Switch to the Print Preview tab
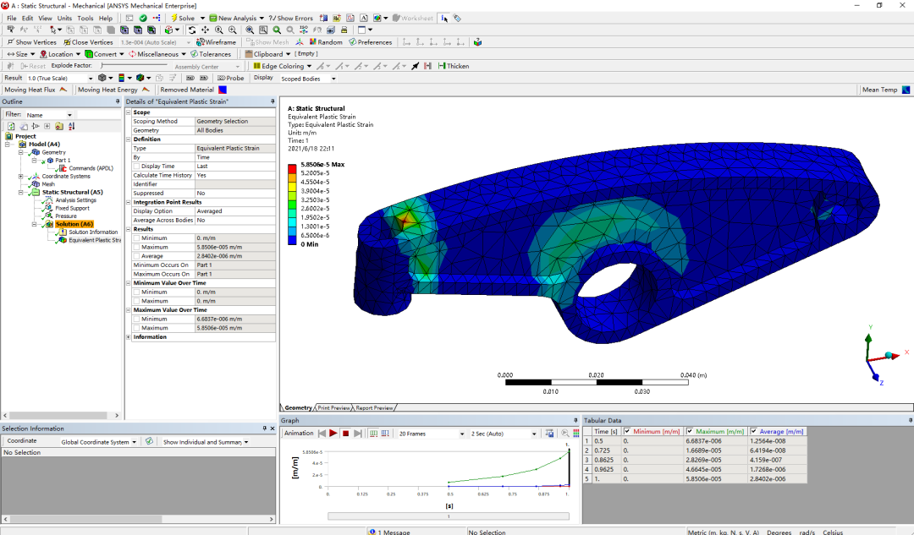The height and width of the screenshot is (535, 914). pyautogui.click(x=333, y=407)
